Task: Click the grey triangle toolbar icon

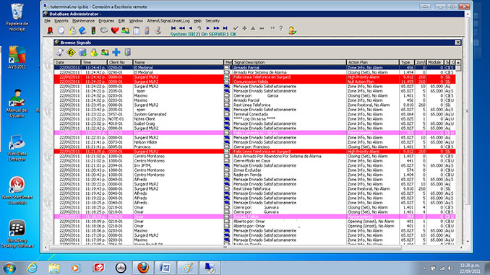Action: point(253,28)
